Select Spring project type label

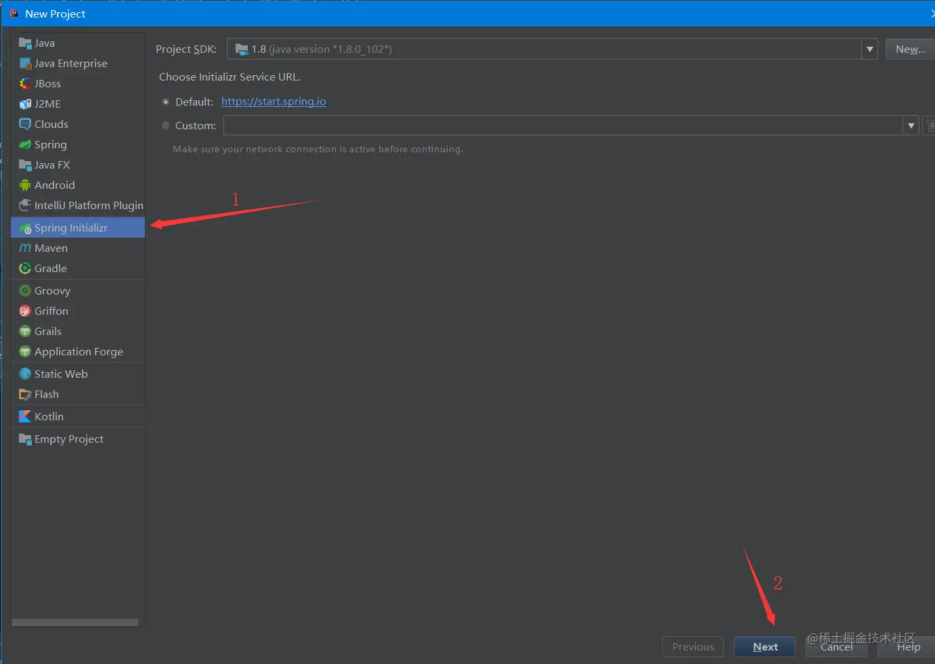click(51, 145)
